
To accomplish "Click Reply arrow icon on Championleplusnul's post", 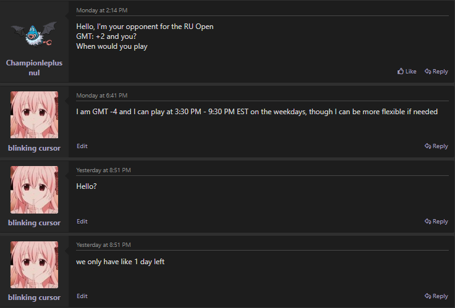I will pyautogui.click(x=428, y=72).
